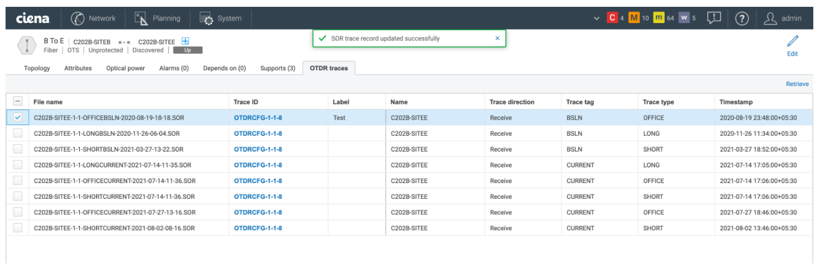The width and height of the screenshot is (818, 267).
Task: Switch to the Optical power tab
Action: click(x=125, y=68)
